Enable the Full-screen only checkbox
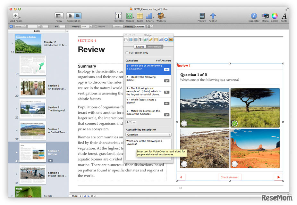The width and height of the screenshot is (297, 205). (126, 53)
